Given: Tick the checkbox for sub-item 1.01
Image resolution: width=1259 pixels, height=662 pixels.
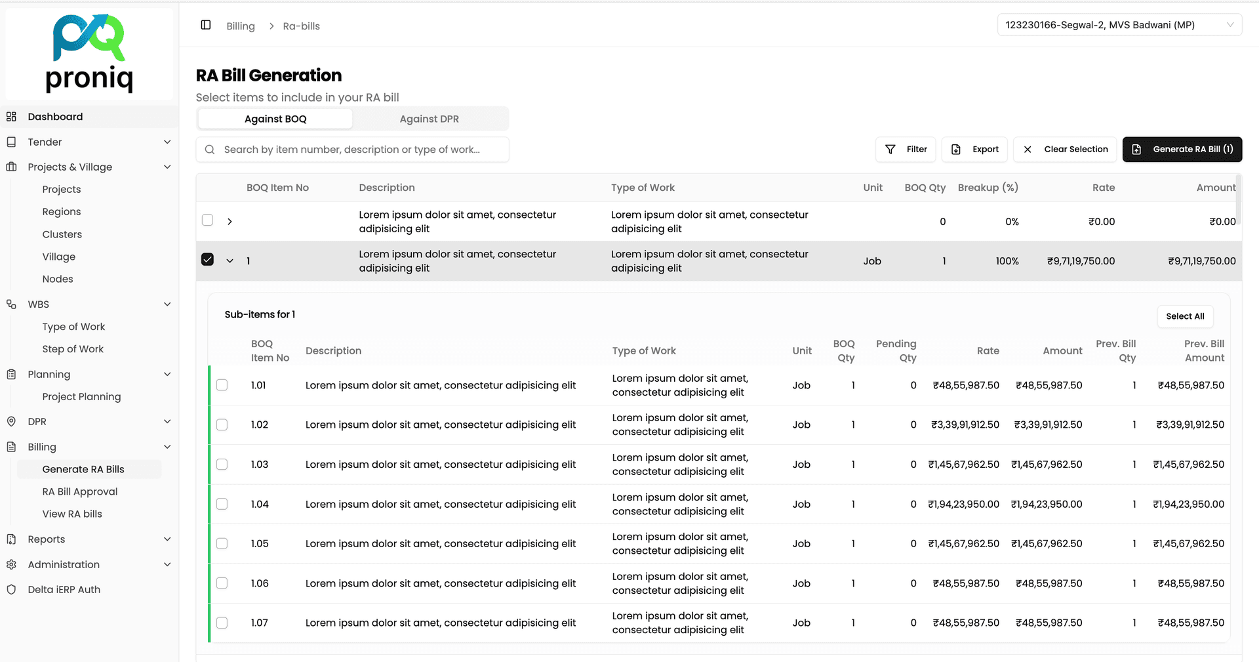Looking at the screenshot, I should [222, 385].
